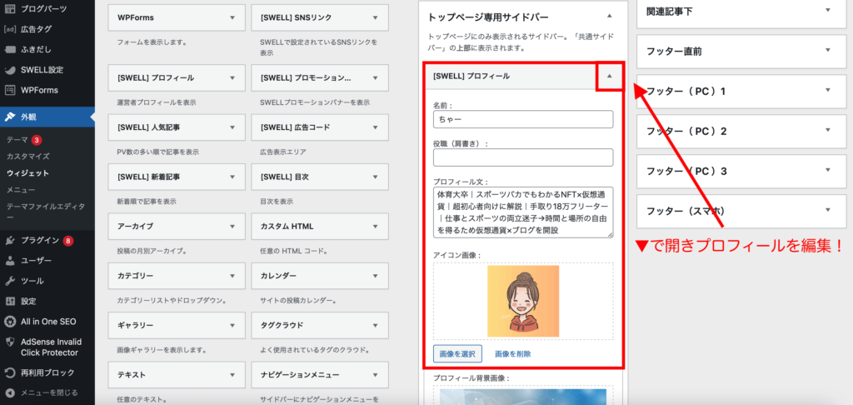The image size is (853, 405).
Task: Expand the タグクラウド widget arrow
Action: click(x=375, y=326)
